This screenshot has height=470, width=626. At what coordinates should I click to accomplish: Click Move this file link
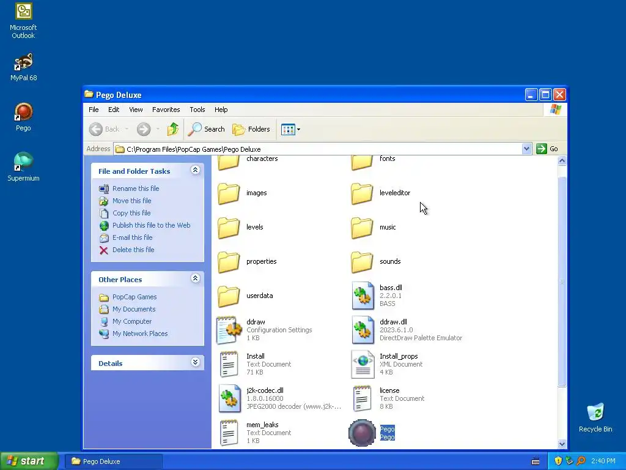pyautogui.click(x=132, y=201)
